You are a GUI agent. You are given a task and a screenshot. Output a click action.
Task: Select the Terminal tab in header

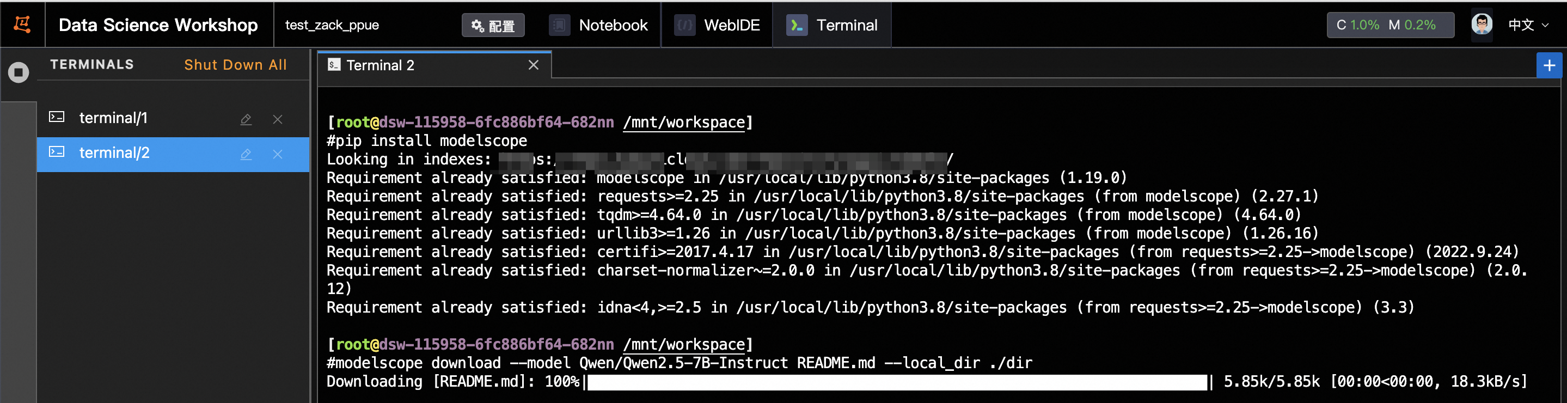click(832, 26)
